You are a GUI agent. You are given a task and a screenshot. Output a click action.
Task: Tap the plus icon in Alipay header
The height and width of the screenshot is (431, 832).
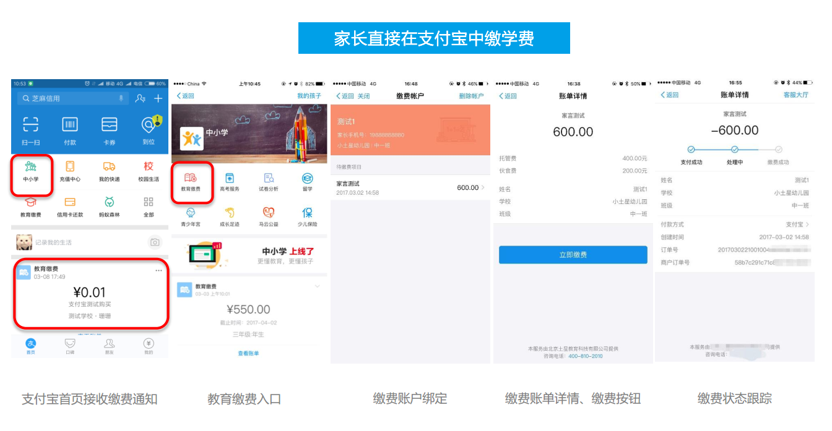(158, 98)
